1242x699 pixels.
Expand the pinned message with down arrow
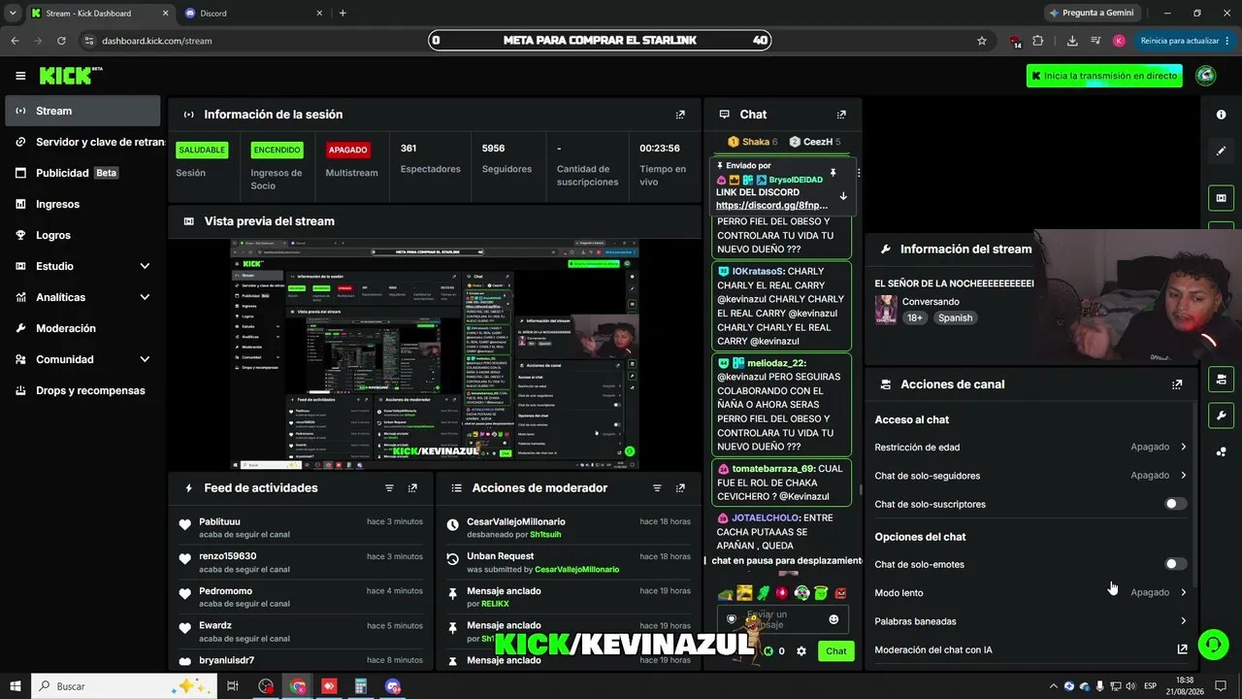(842, 196)
